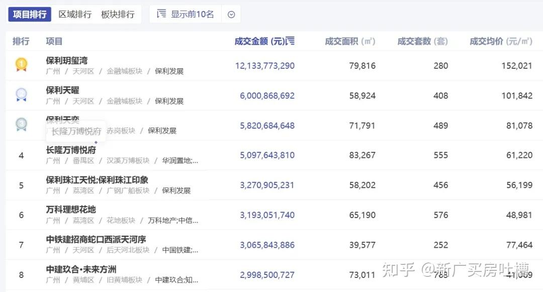Image resolution: width=543 pixels, height=292 pixels.
Task: Click list icon beside 显示前10名
Action: [x=161, y=14]
